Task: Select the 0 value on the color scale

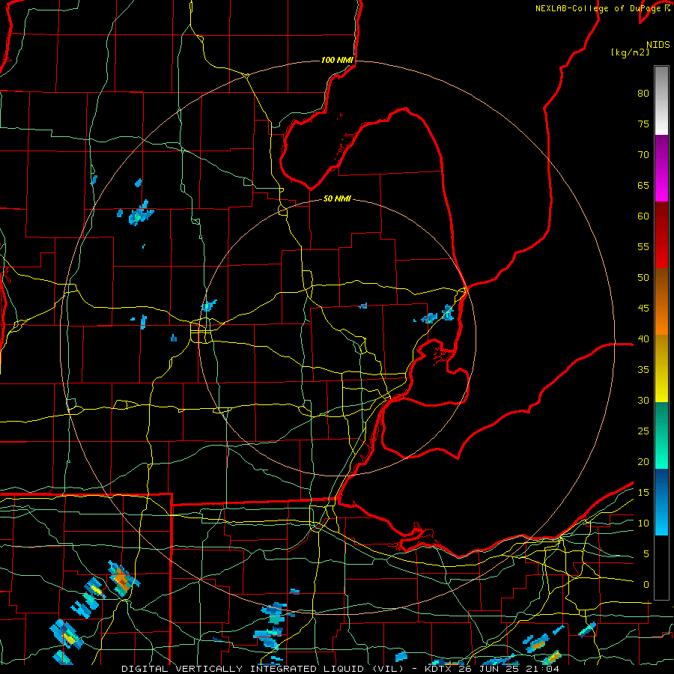Action: pos(646,585)
